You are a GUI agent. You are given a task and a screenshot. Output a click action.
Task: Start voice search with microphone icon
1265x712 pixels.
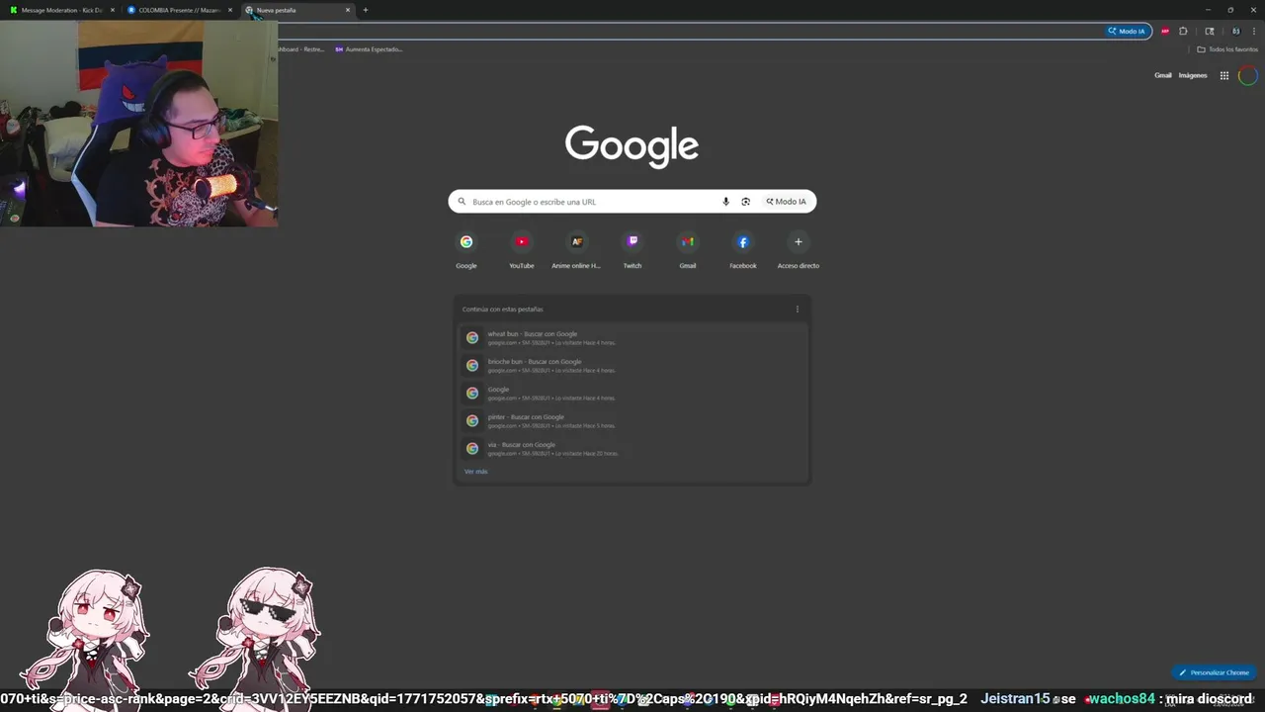(x=725, y=202)
